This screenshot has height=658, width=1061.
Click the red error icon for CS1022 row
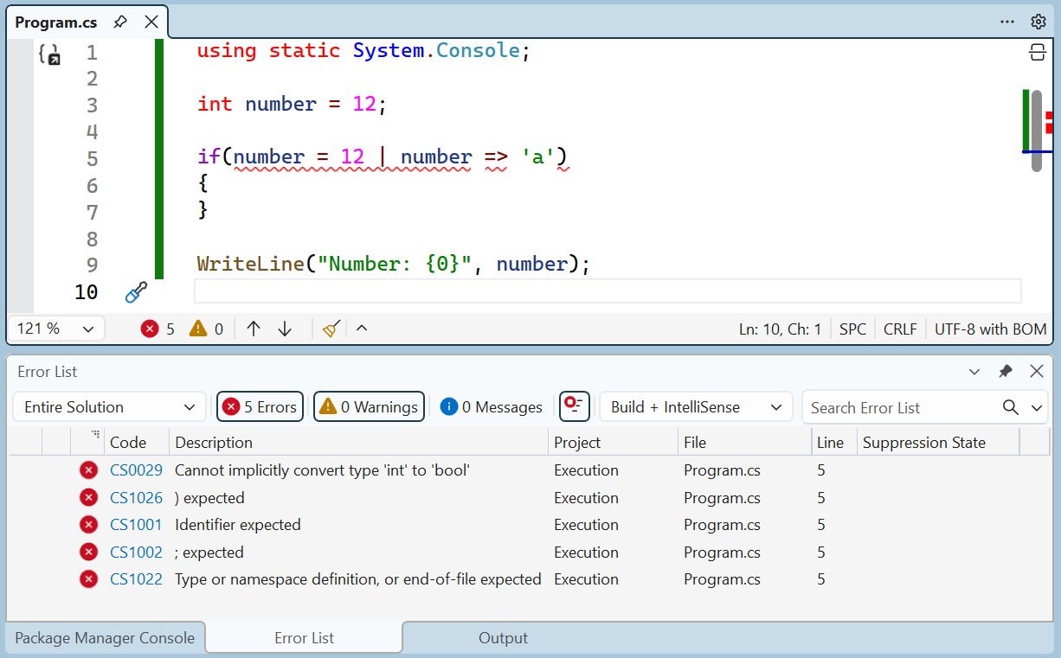tap(88, 579)
